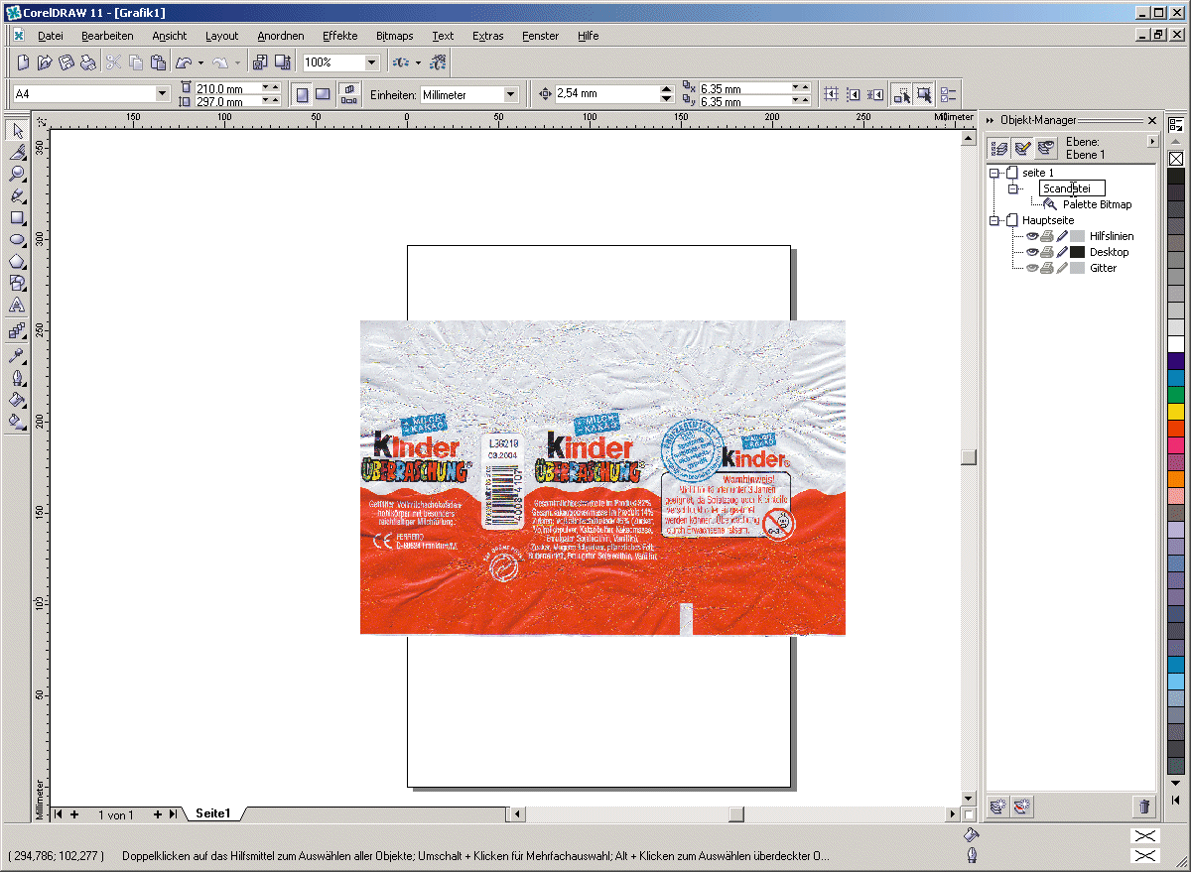Click the Cut scissors icon
The image size is (1191, 872).
pyautogui.click(x=113, y=62)
